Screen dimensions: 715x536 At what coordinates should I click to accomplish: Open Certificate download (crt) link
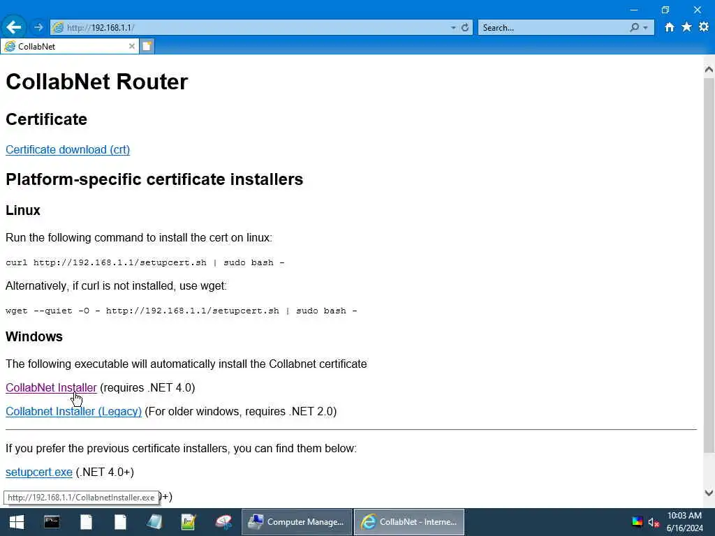[68, 149]
